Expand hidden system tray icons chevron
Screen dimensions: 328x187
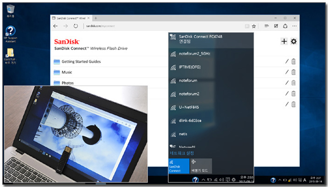point(279,180)
